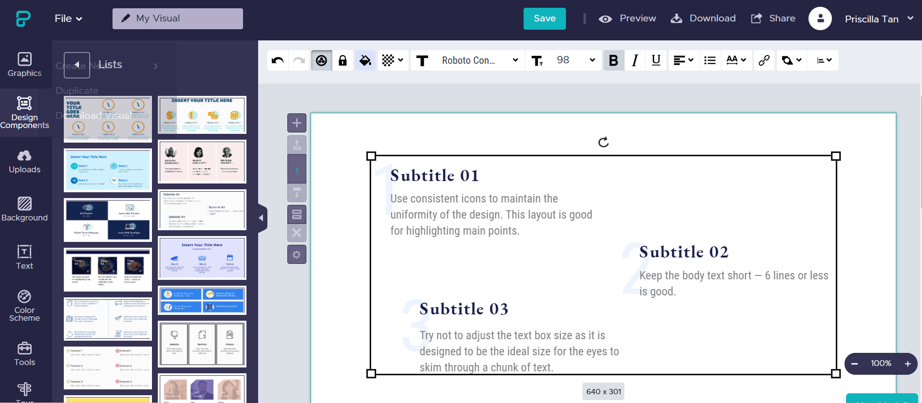Open the text case AA dropdown
The width and height of the screenshot is (922, 403).
pos(736,60)
